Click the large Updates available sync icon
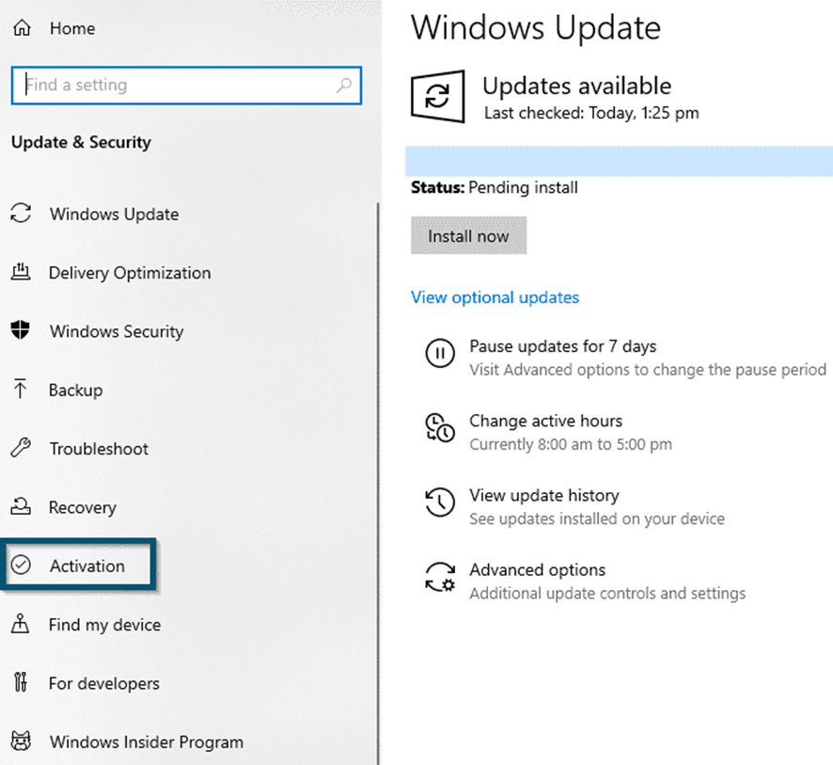Image resolution: width=833 pixels, height=765 pixels. tap(438, 96)
